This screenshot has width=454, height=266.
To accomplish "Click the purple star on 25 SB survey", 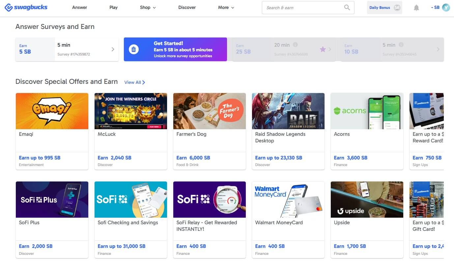I will point(323,49).
